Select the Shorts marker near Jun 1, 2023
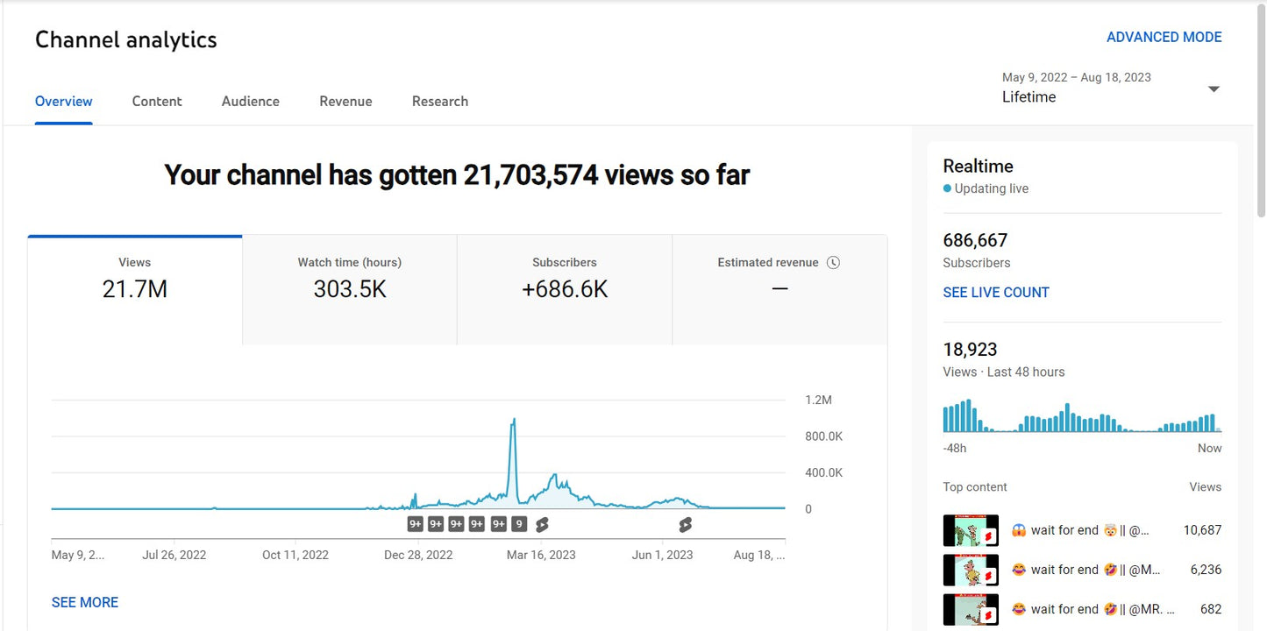1267x631 pixels. 685,523
